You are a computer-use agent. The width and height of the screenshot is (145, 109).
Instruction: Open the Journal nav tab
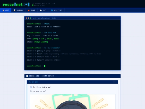(x=18, y=10)
